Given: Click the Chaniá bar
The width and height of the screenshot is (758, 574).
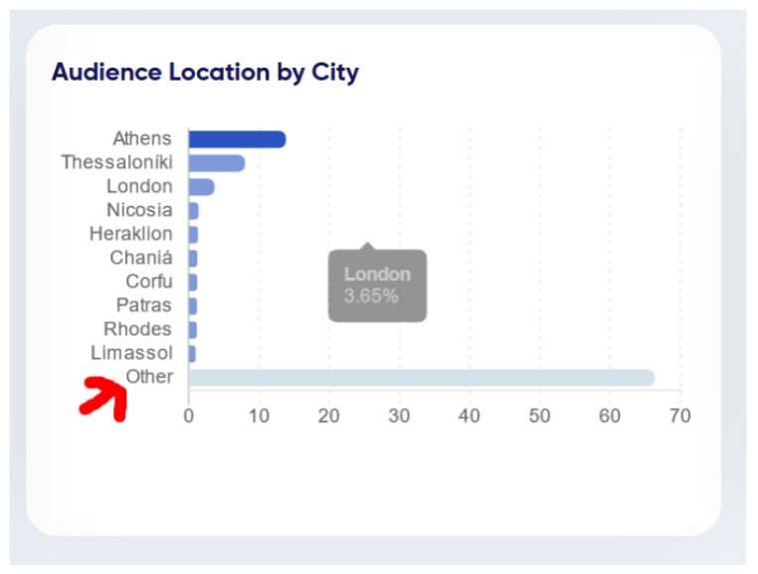Looking at the screenshot, I should [193, 259].
